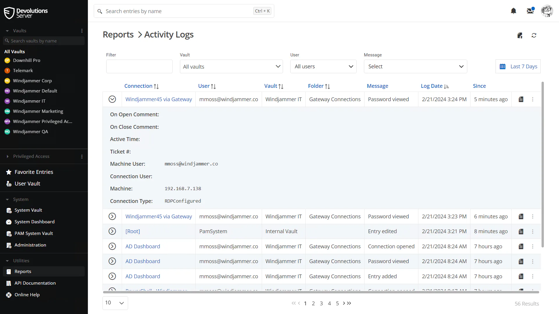559x314 pixels.
Task: Open details icon for Entry edited row
Action: 521,231
